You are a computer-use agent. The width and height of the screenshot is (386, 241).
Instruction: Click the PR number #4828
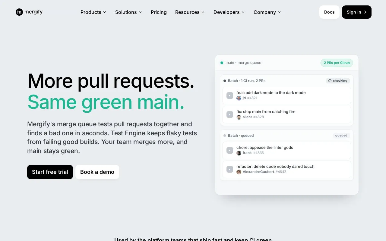258,117
